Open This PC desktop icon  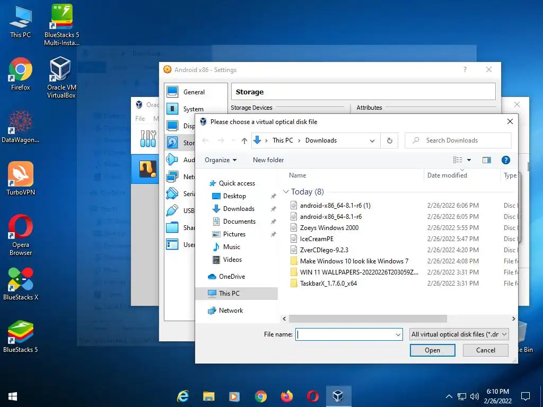pos(21,22)
